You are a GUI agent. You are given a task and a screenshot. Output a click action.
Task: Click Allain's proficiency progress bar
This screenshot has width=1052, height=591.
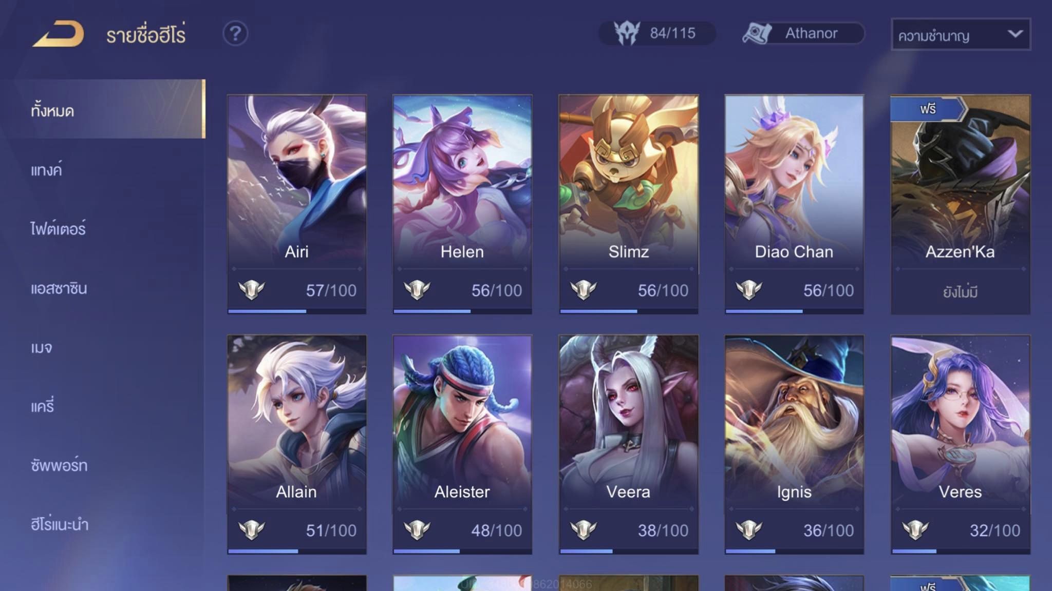pyautogui.click(x=297, y=551)
